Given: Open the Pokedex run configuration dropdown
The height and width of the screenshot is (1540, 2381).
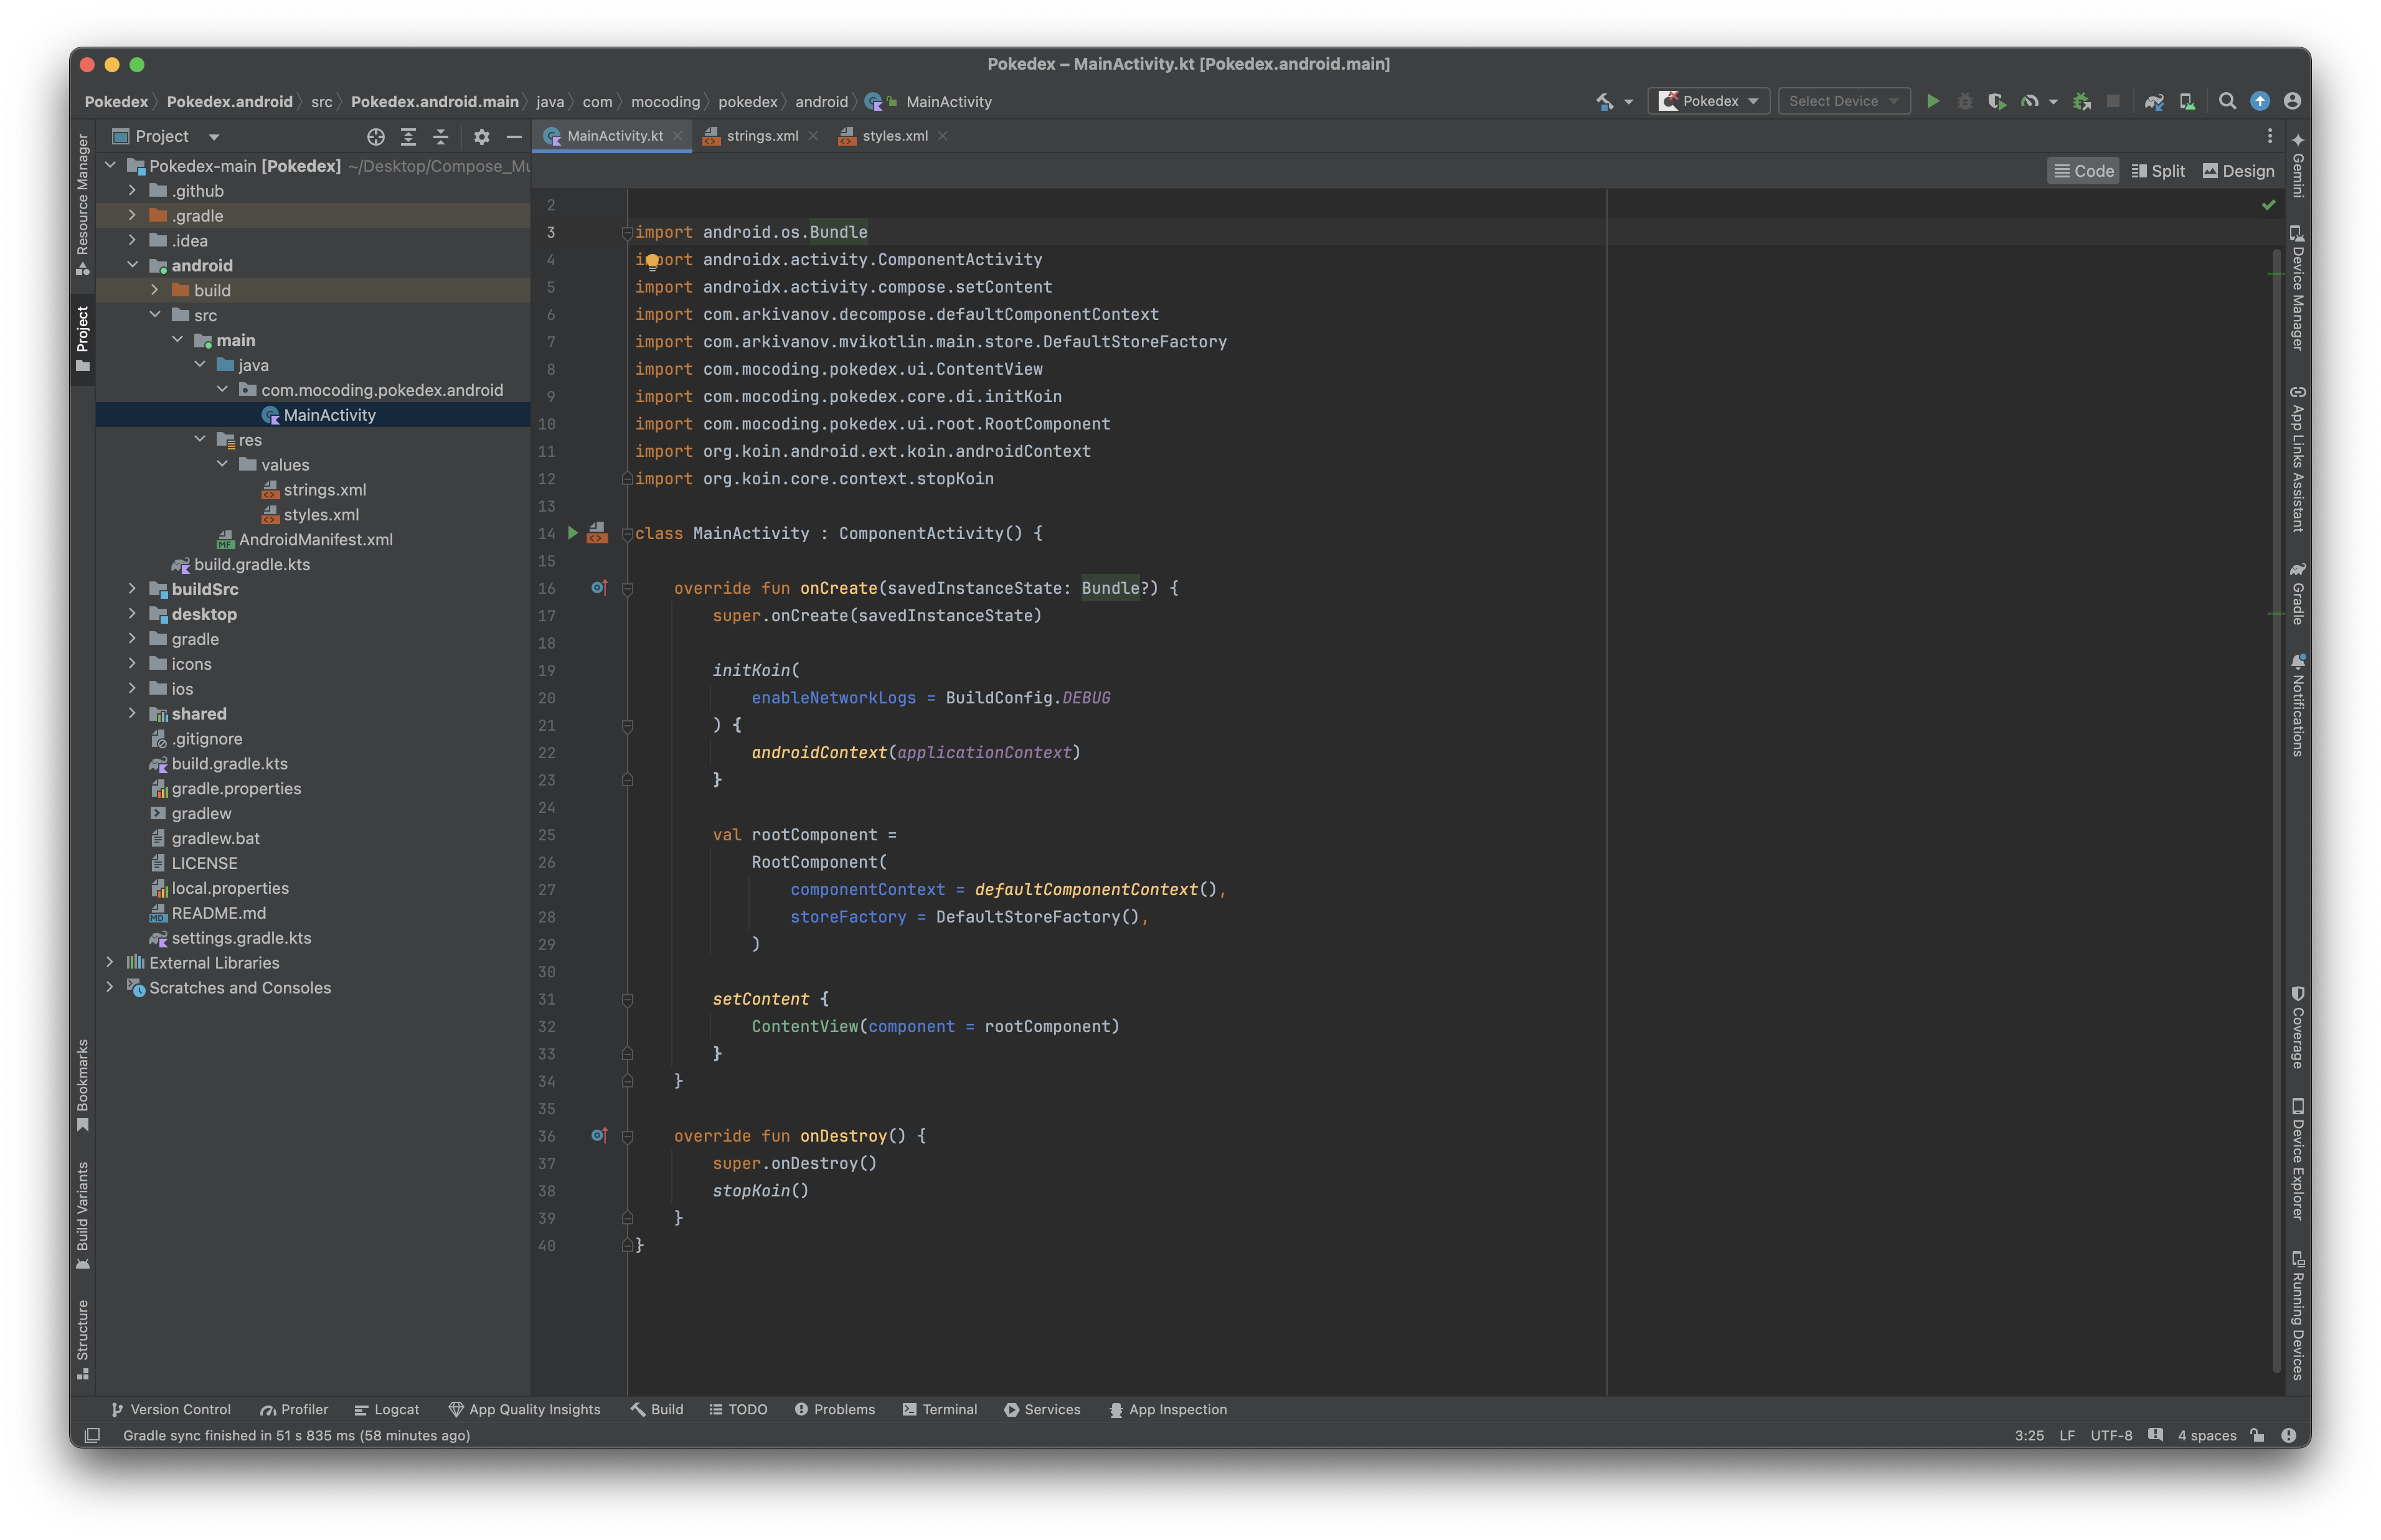Looking at the screenshot, I should tap(1708, 101).
